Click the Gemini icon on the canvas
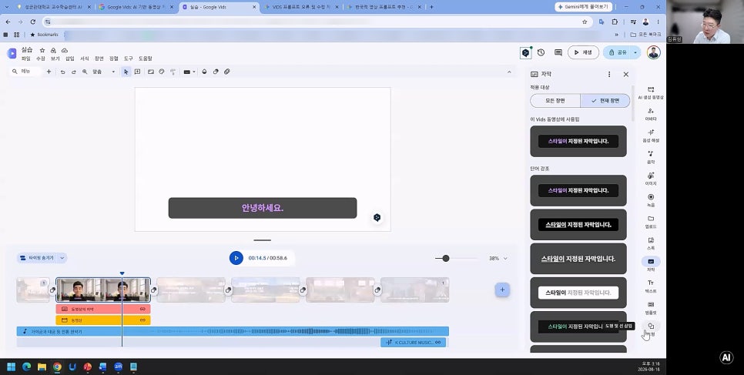Image resolution: width=744 pixels, height=375 pixels. [377, 217]
